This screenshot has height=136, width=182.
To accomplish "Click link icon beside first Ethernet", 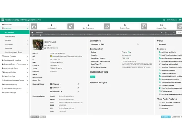I will click(78, 84).
